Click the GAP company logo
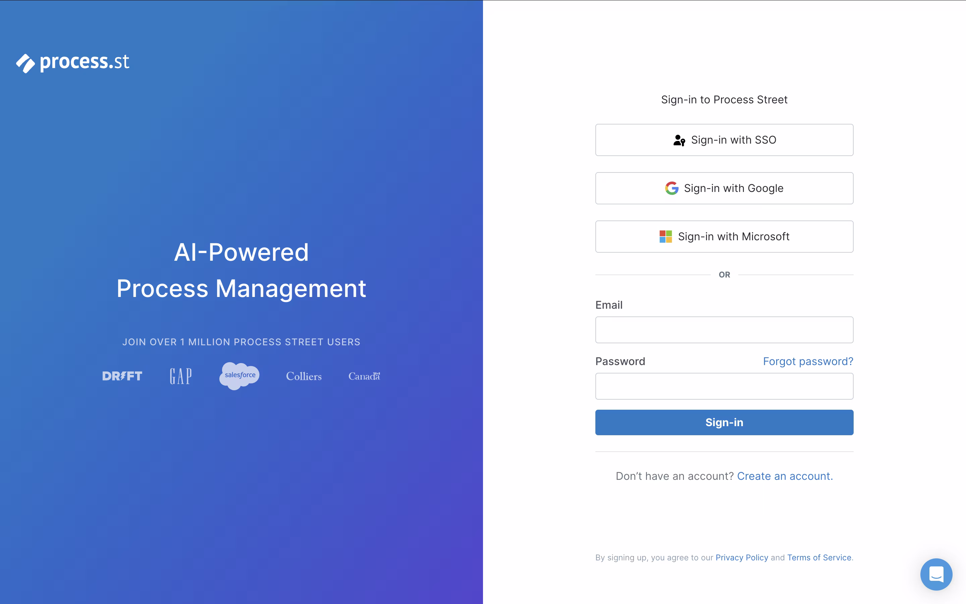Image resolution: width=966 pixels, height=604 pixels. click(x=180, y=376)
